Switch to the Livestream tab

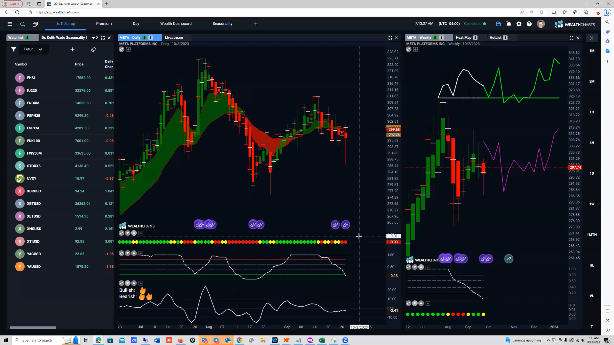click(x=174, y=38)
